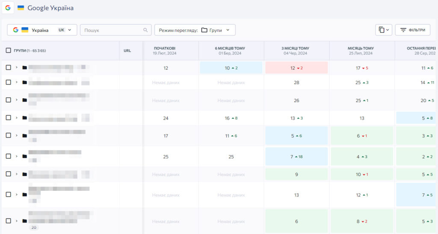Open the Україна UK search engine dropdown

[42, 30]
